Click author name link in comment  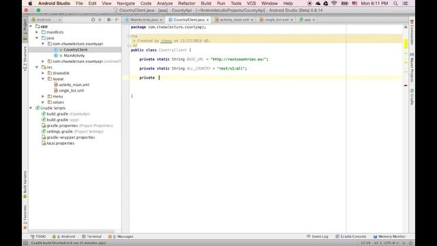167,41
